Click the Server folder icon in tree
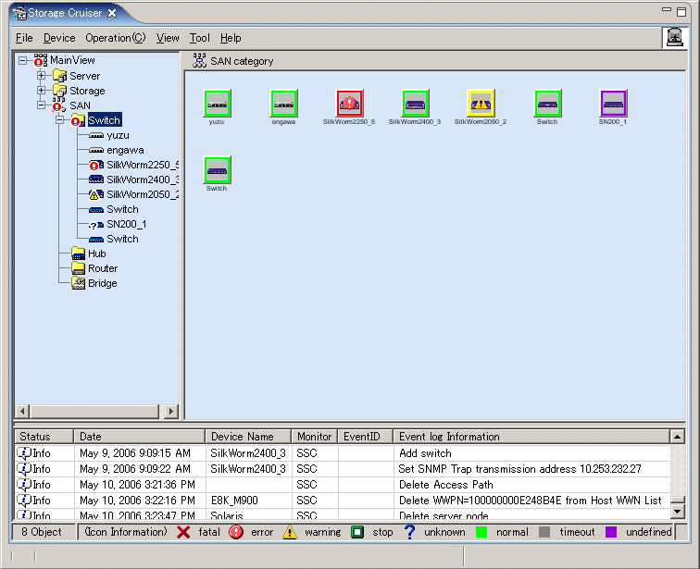The height and width of the screenshot is (569, 700). click(x=60, y=76)
